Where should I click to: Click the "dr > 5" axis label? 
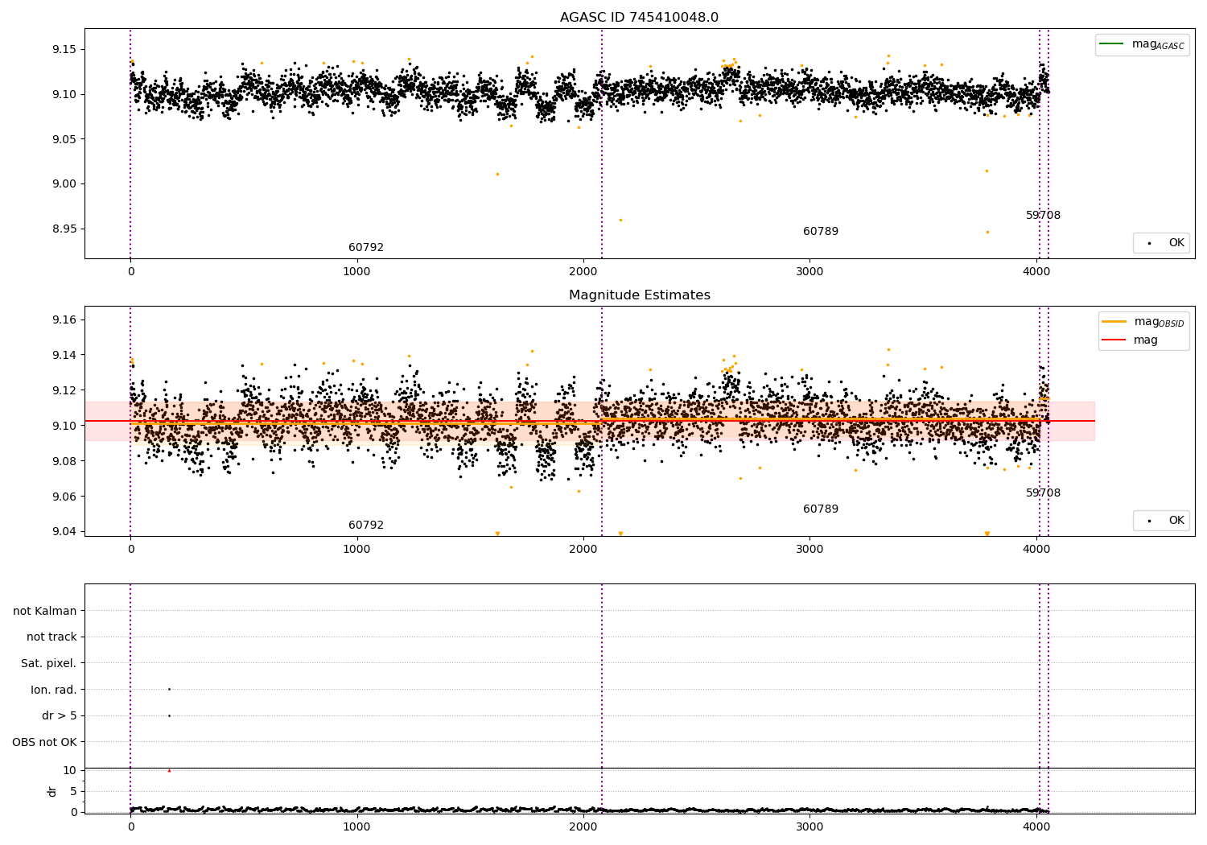[x=60, y=716]
